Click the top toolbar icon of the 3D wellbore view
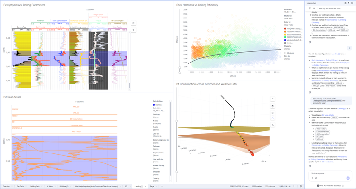 click(272, 99)
